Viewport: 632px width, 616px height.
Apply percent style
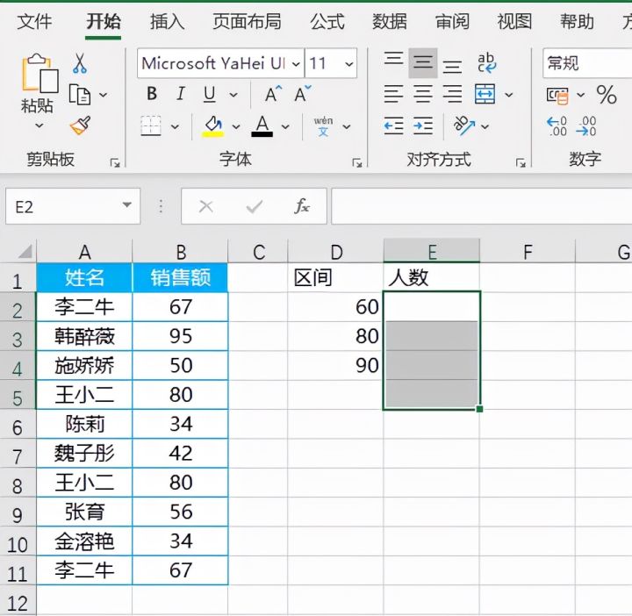(x=607, y=95)
